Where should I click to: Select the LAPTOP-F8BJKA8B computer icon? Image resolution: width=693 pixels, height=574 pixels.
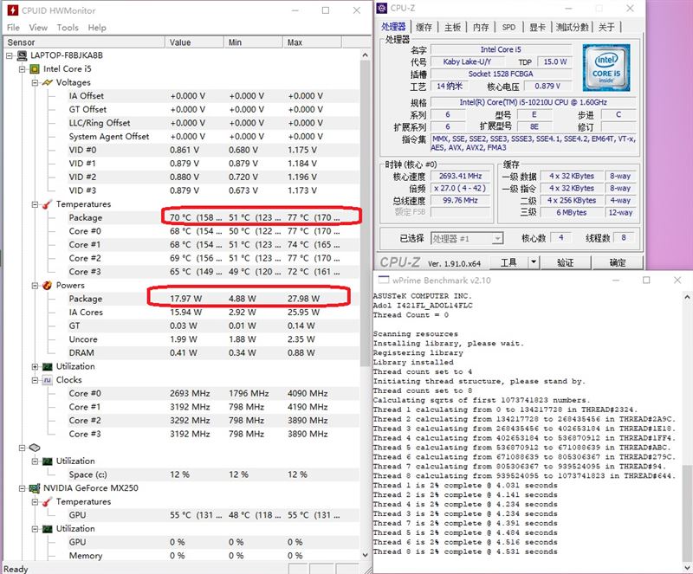[23, 55]
